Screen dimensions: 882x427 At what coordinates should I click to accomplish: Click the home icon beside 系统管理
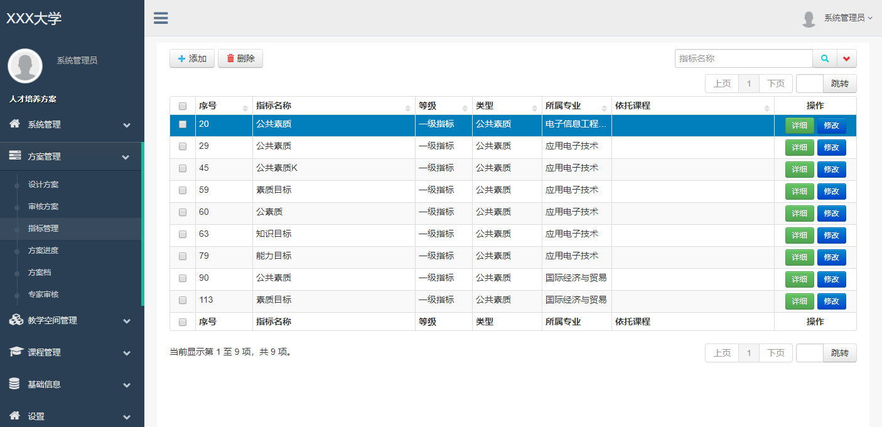pos(14,124)
